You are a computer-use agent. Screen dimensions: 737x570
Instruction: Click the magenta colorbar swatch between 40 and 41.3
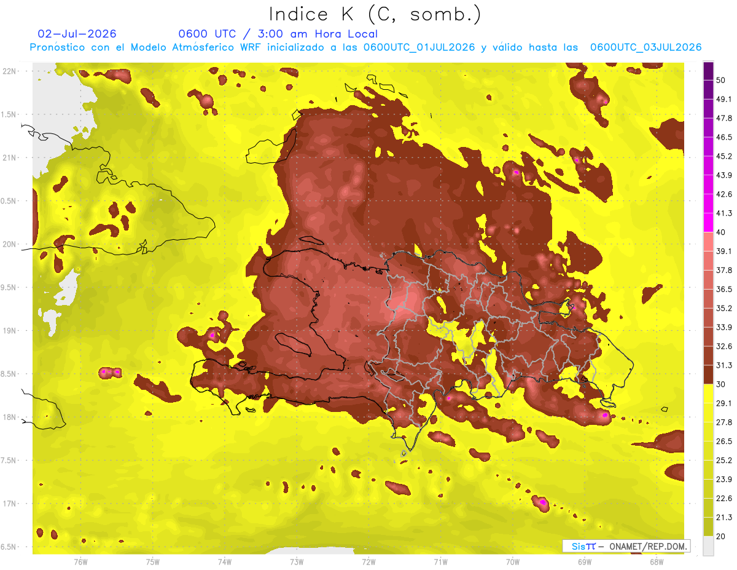pos(708,223)
